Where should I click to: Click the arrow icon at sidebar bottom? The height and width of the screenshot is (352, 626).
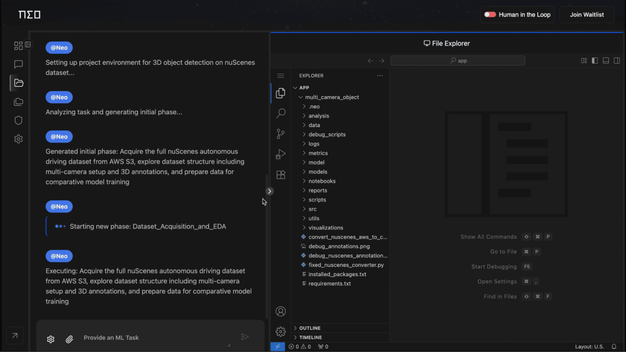tap(14, 336)
